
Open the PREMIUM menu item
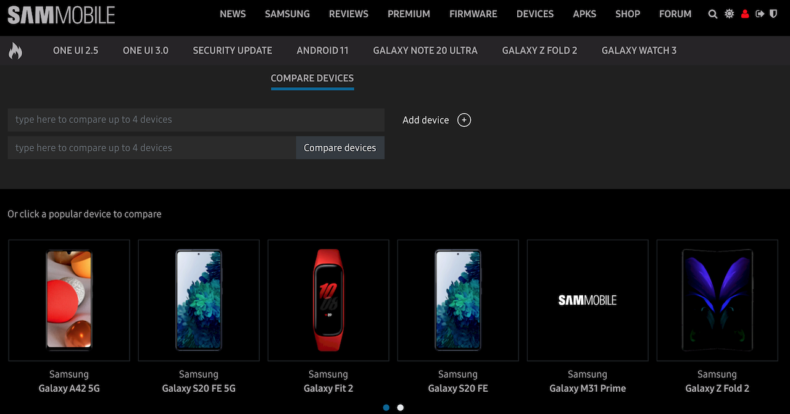(409, 14)
